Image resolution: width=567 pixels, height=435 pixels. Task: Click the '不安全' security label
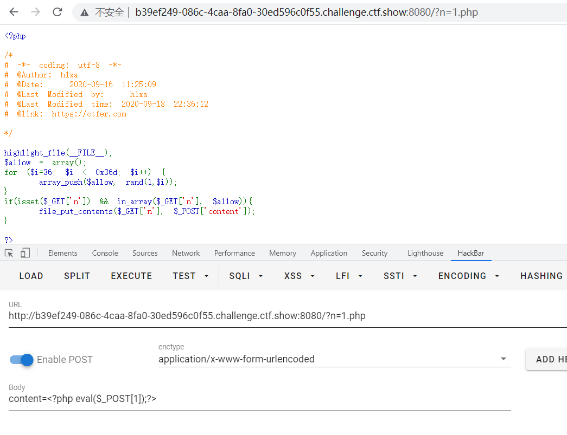109,12
